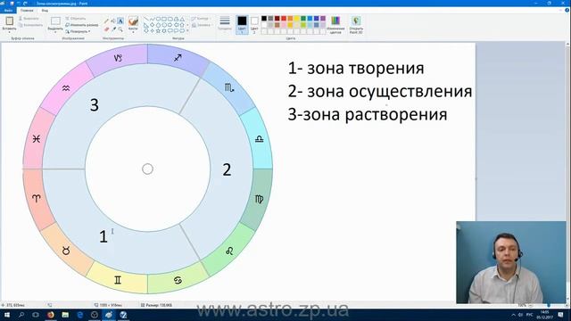The image size is (571, 321).
Task: Pick the yellow color swatch
Action: pyautogui.click(x=297, y=19)
